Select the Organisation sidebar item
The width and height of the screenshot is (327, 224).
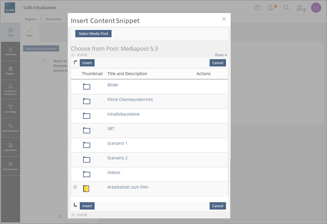(x=11, y=147)
